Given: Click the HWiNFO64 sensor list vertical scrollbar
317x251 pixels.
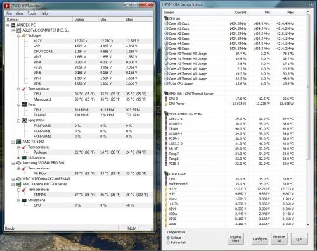Looking at the screenshot, I should coord(308,87).
